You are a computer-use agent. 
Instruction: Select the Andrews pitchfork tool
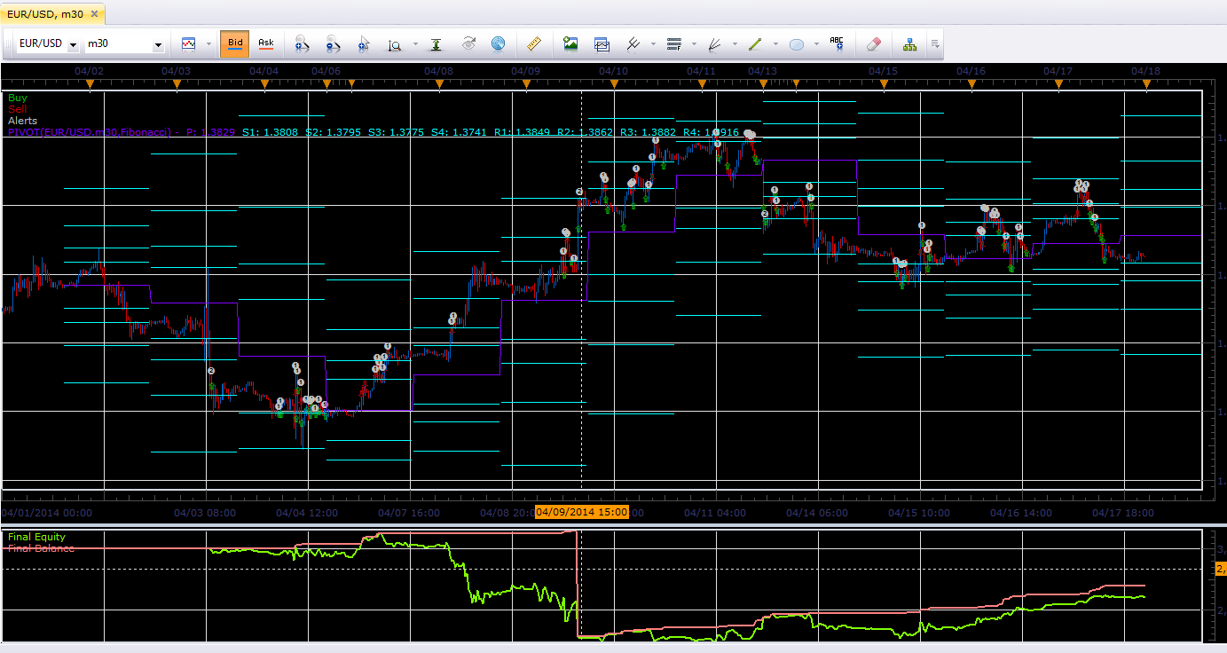pyautogui.click(x=633, y=43)
